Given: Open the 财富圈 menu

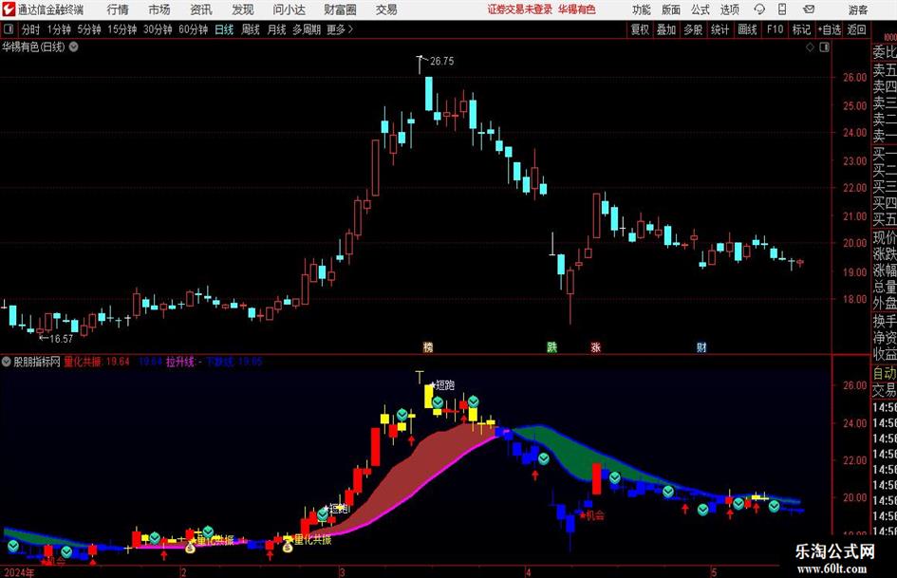Looking at the screenshot, I should (x=340, y=9).
